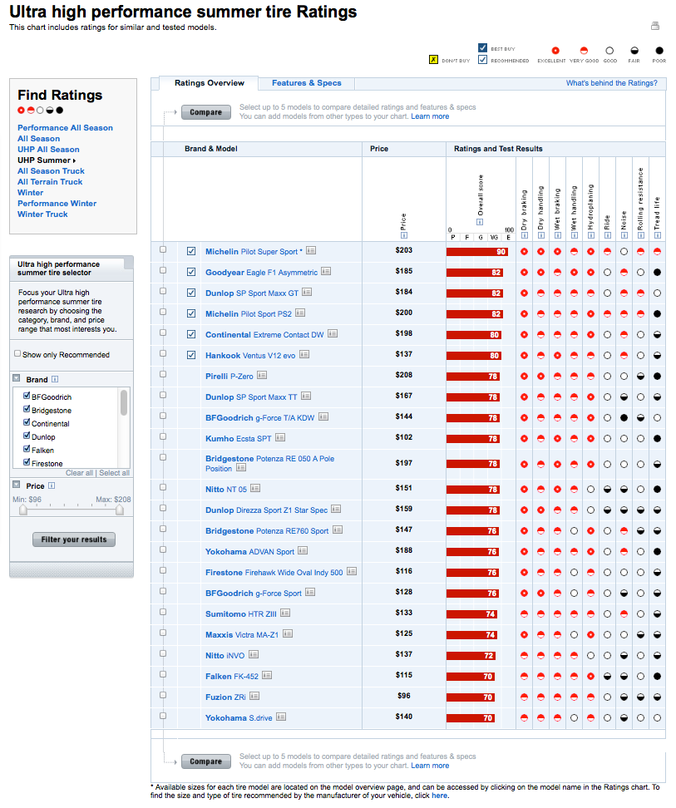Open details icon beside Maxxis Victra MA-Z1
The height and width of the screenshot is (808, 676).
click(288, 633)
